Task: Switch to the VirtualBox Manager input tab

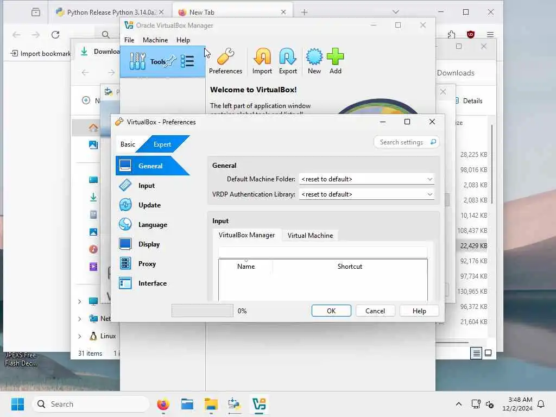Action: pyautogui.click(x=247, y=235)
